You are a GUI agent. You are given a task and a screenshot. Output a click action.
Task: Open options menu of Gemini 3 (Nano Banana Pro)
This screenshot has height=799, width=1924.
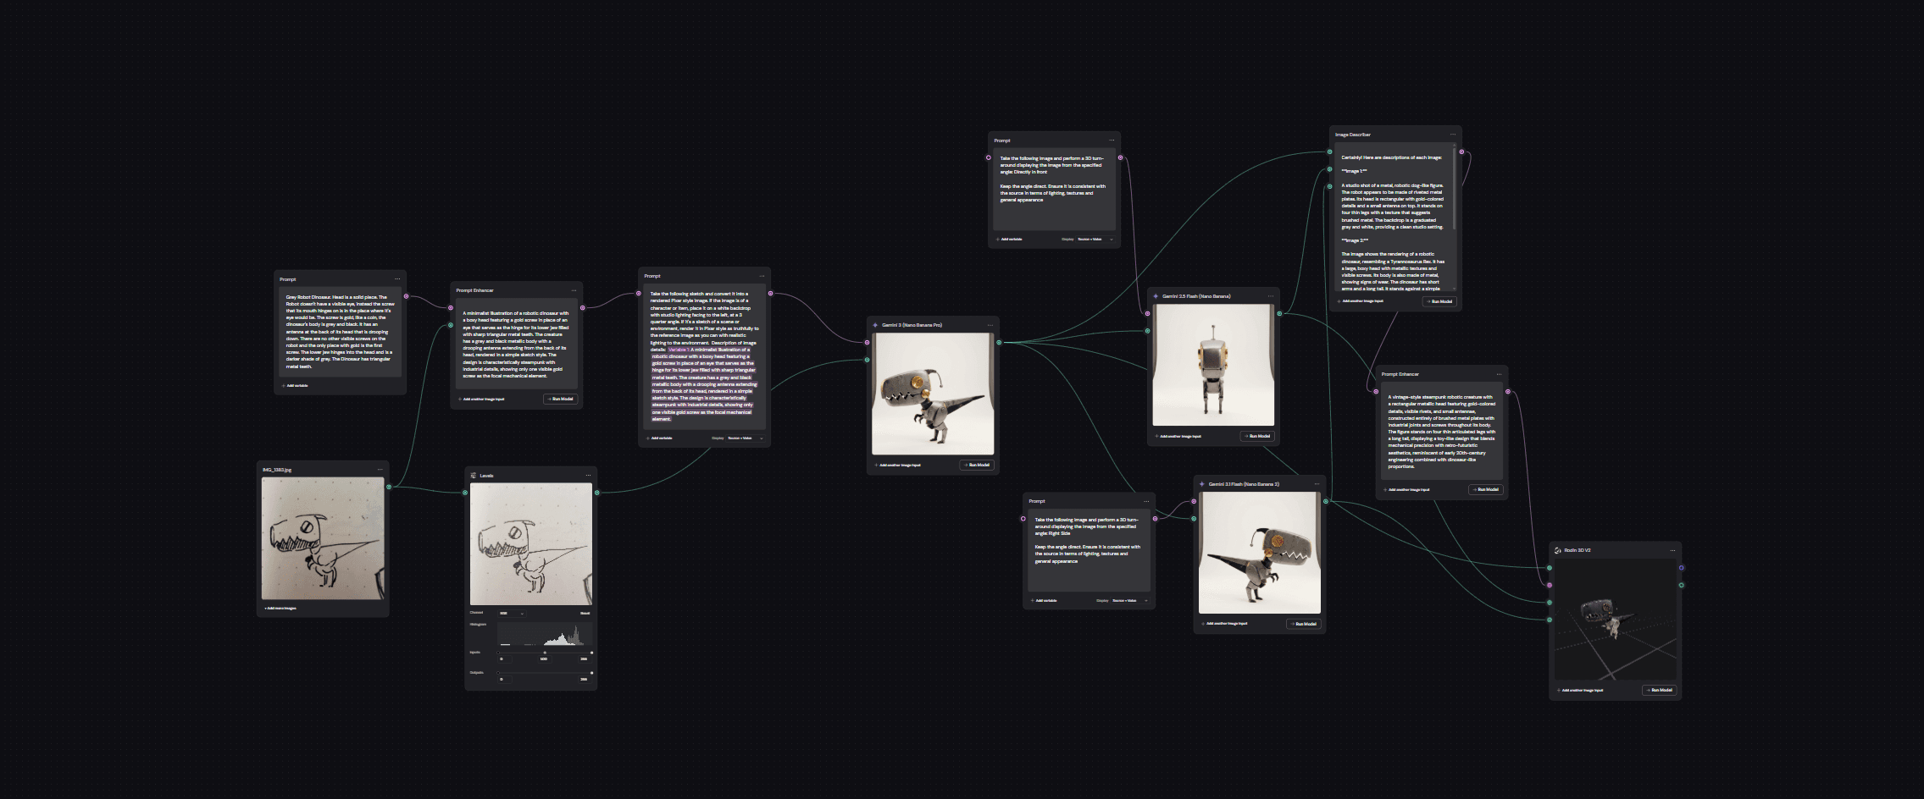[990, 325]
